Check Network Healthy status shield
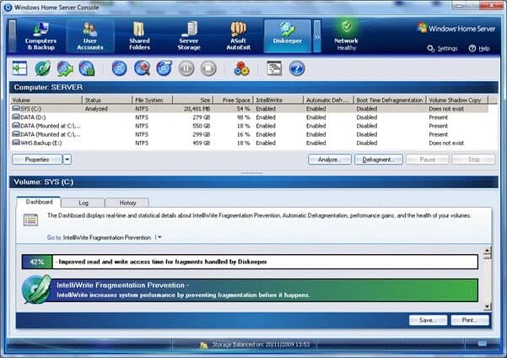507x358 pixels. [x=346, y=35]
